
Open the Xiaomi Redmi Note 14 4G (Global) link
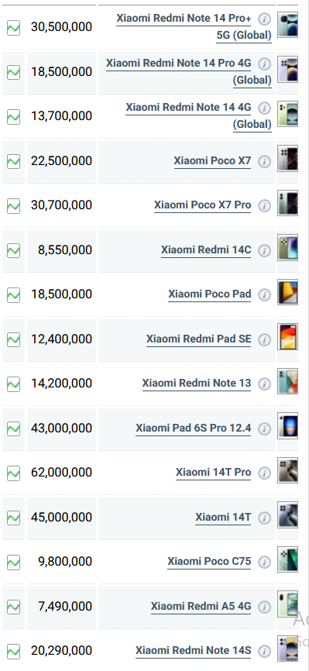(198, 115)
